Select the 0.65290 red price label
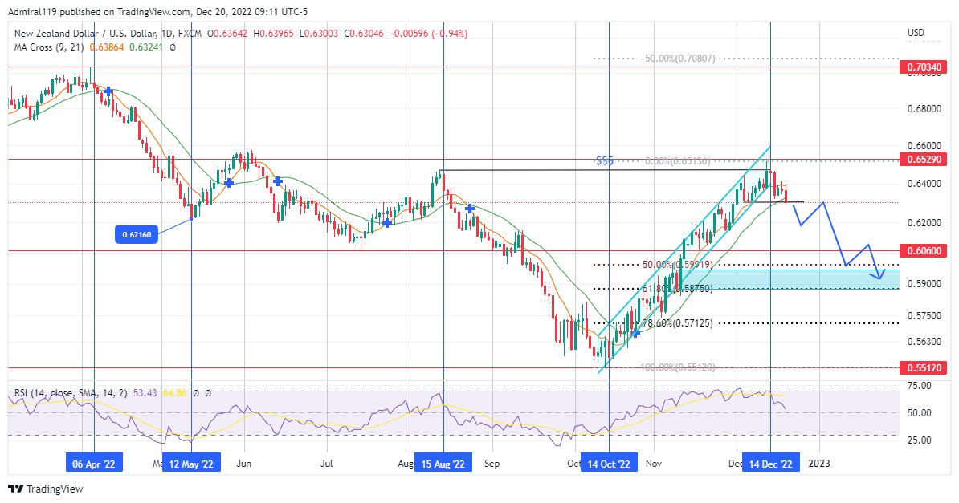Screen dimensions: 959x503 (x=924, y=160)
